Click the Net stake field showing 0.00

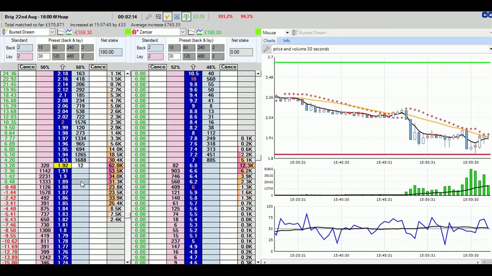[241, 52]
